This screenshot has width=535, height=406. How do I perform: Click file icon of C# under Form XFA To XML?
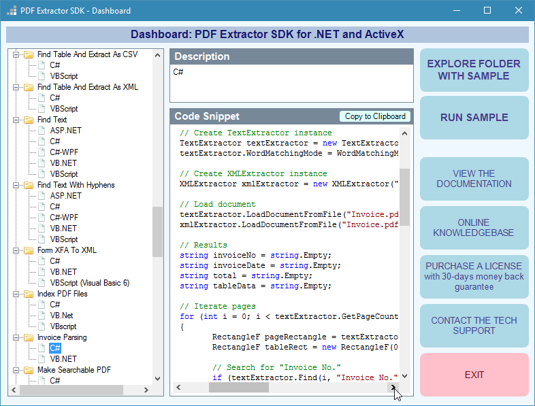click(x=42, y=261)
